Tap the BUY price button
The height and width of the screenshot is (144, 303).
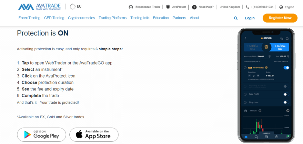click(x=279, y=47)
